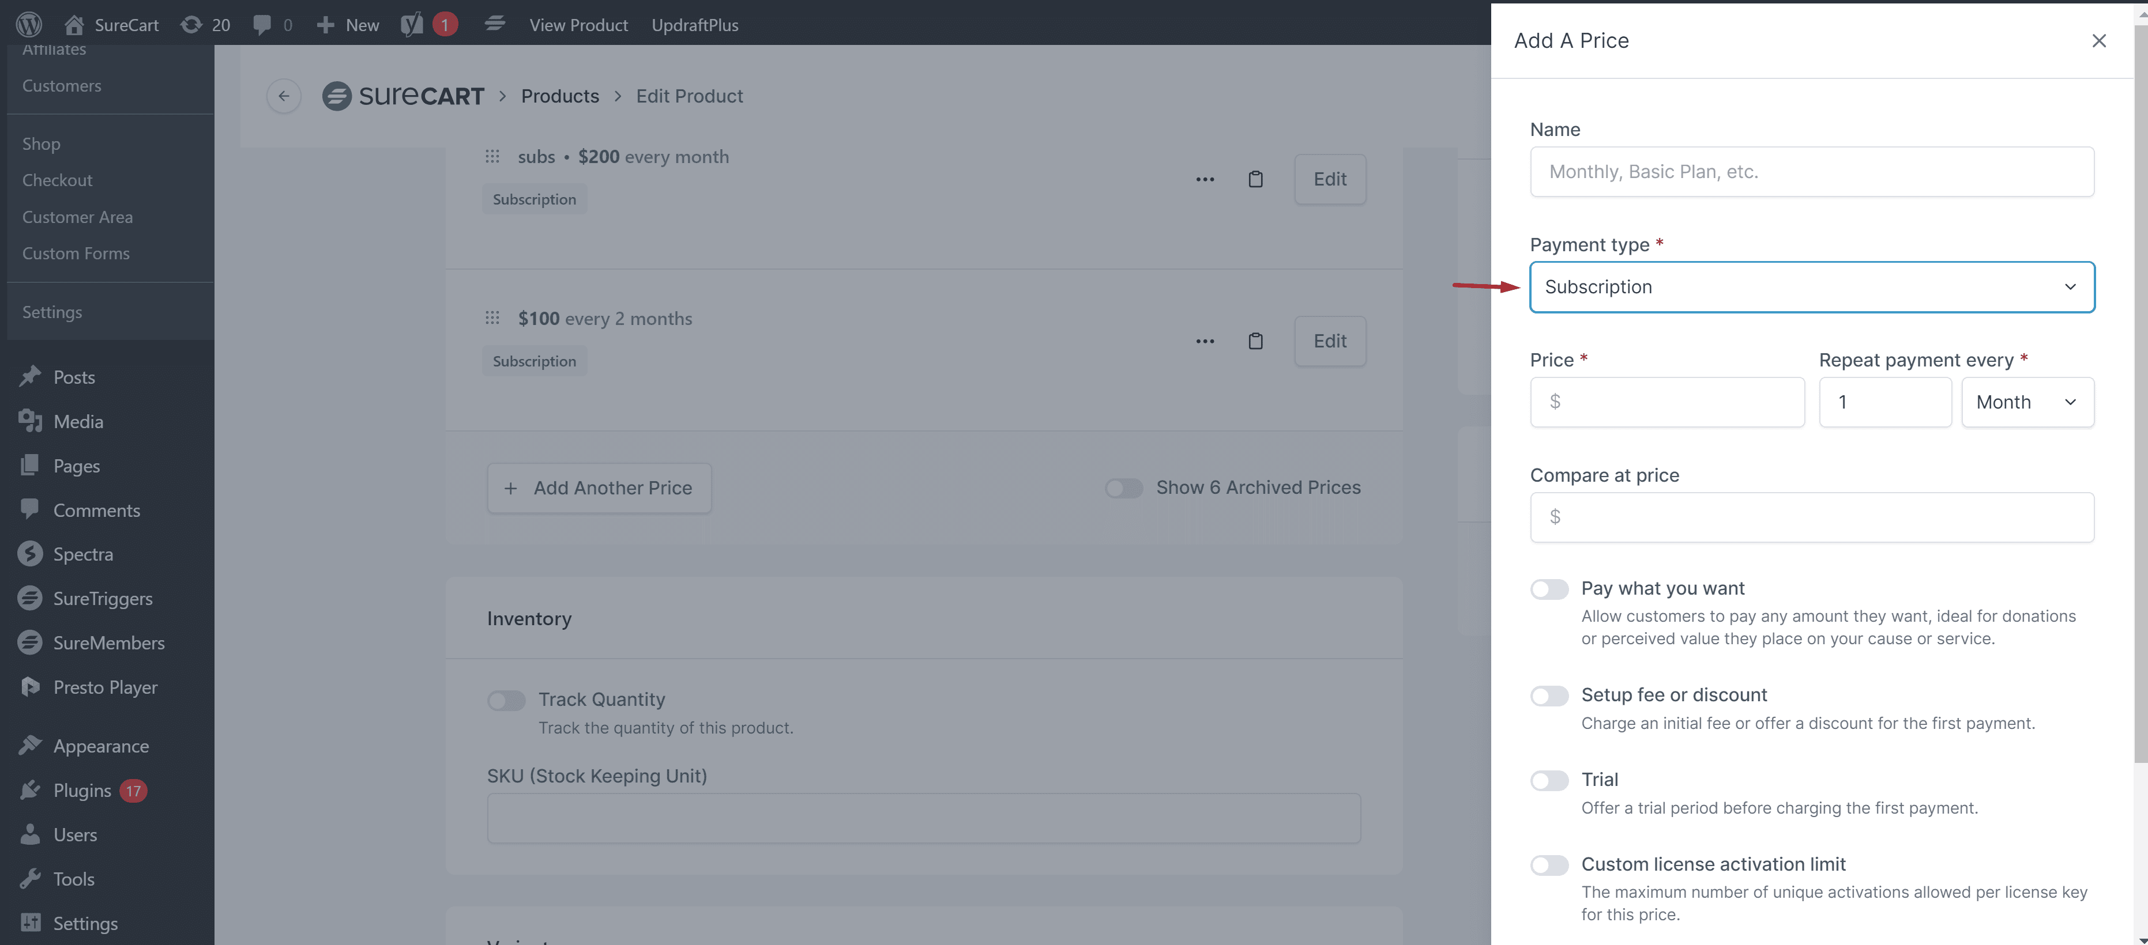The width and height of the screenshot is (2148, 945).
Task: Click the back arrow circle button
Action: [284, 96]
